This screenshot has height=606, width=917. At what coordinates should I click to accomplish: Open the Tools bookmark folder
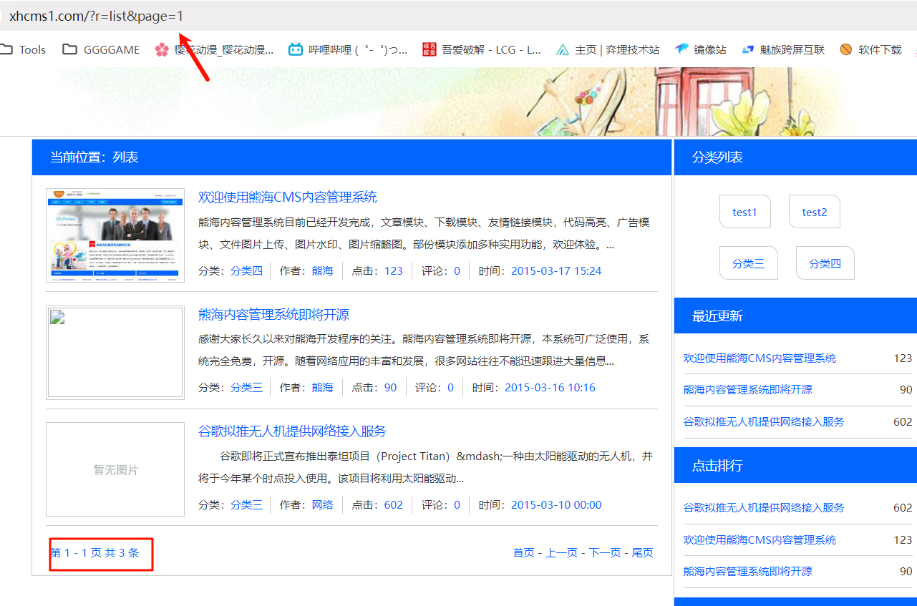coord(23,49)
